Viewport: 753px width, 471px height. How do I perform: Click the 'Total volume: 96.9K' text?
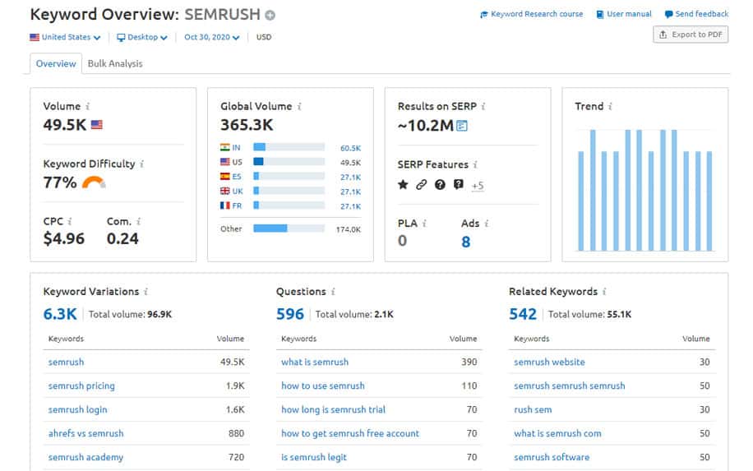[130, 315]
